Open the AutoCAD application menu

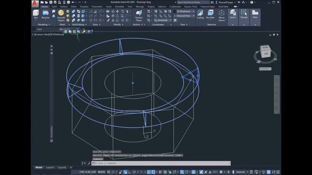click(x=35, y=3)
